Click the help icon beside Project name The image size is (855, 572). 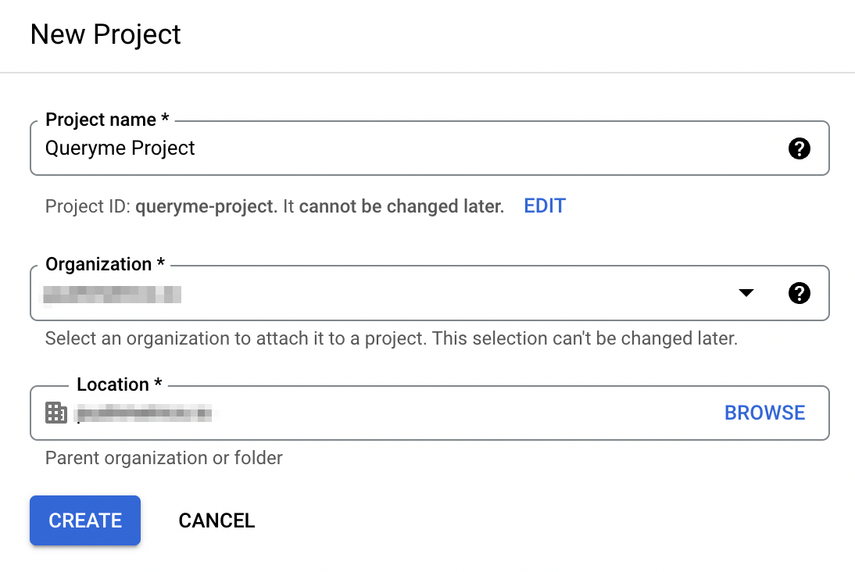pyautogui.click(x=799, y=148)
